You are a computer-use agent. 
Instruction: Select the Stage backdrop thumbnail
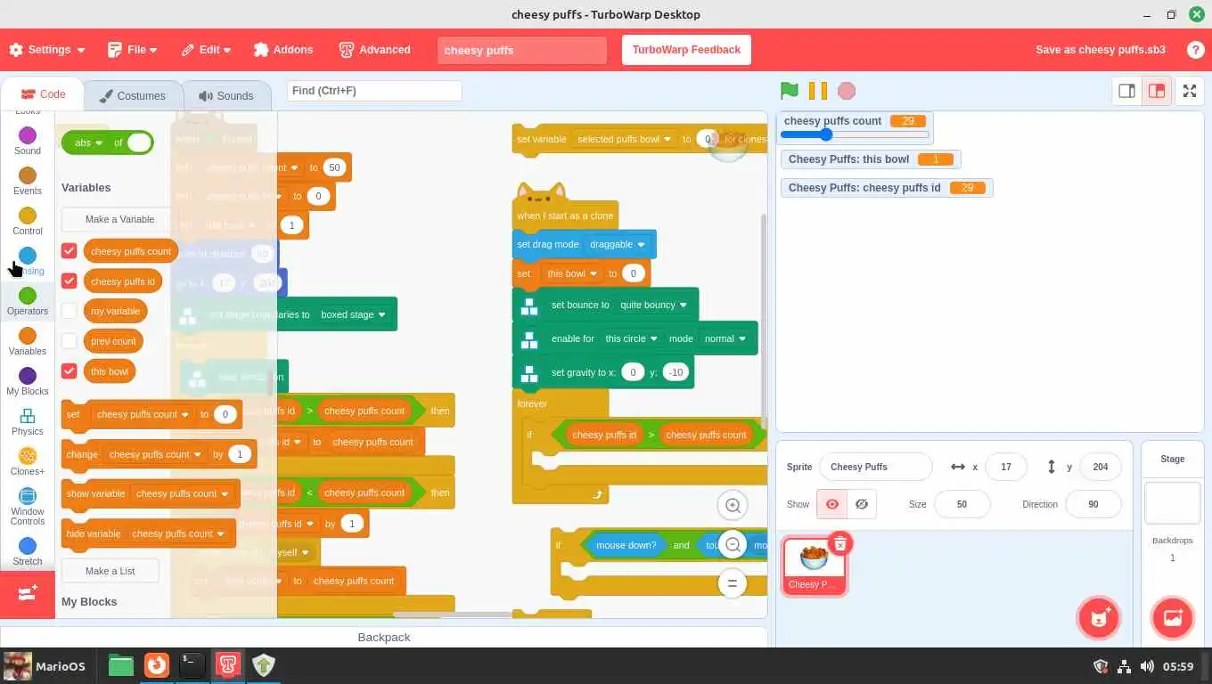tap(1172, 503)
